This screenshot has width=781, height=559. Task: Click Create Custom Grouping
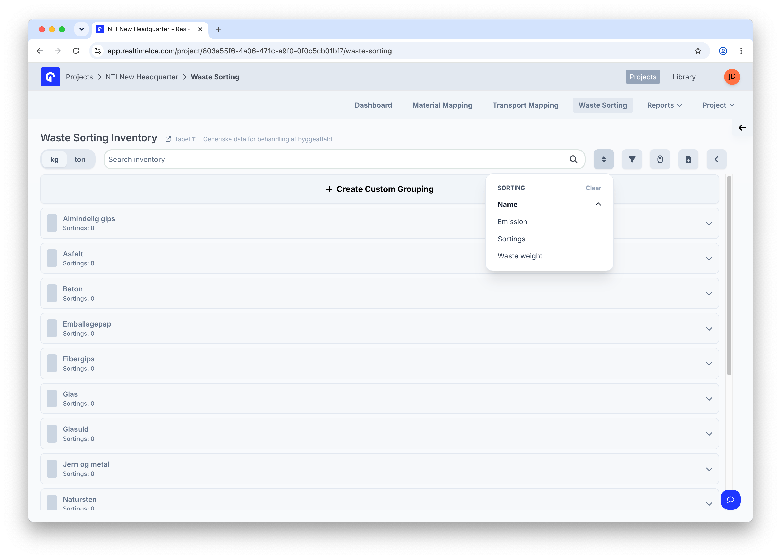tap(379, 189)
